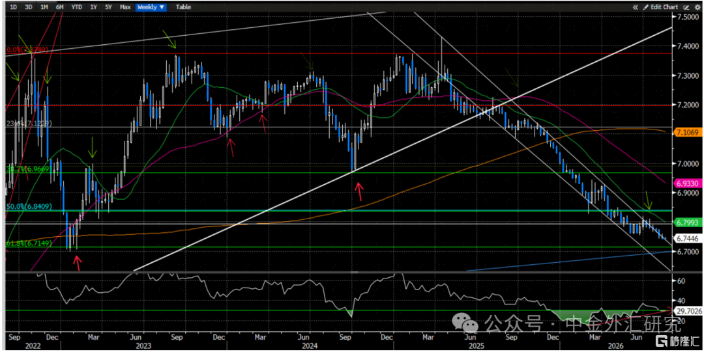704x352 pixels.
Task: Click the RSI axis value 60
Action: point(681,280)
